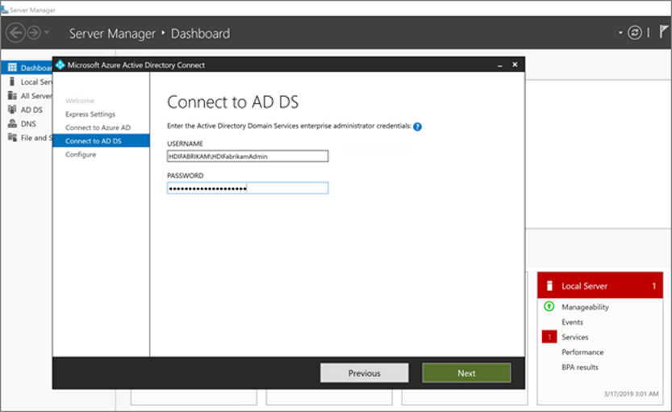Go to Connect to Azure AD step
This screenshot has height=412, width=672.
point(98,127)
